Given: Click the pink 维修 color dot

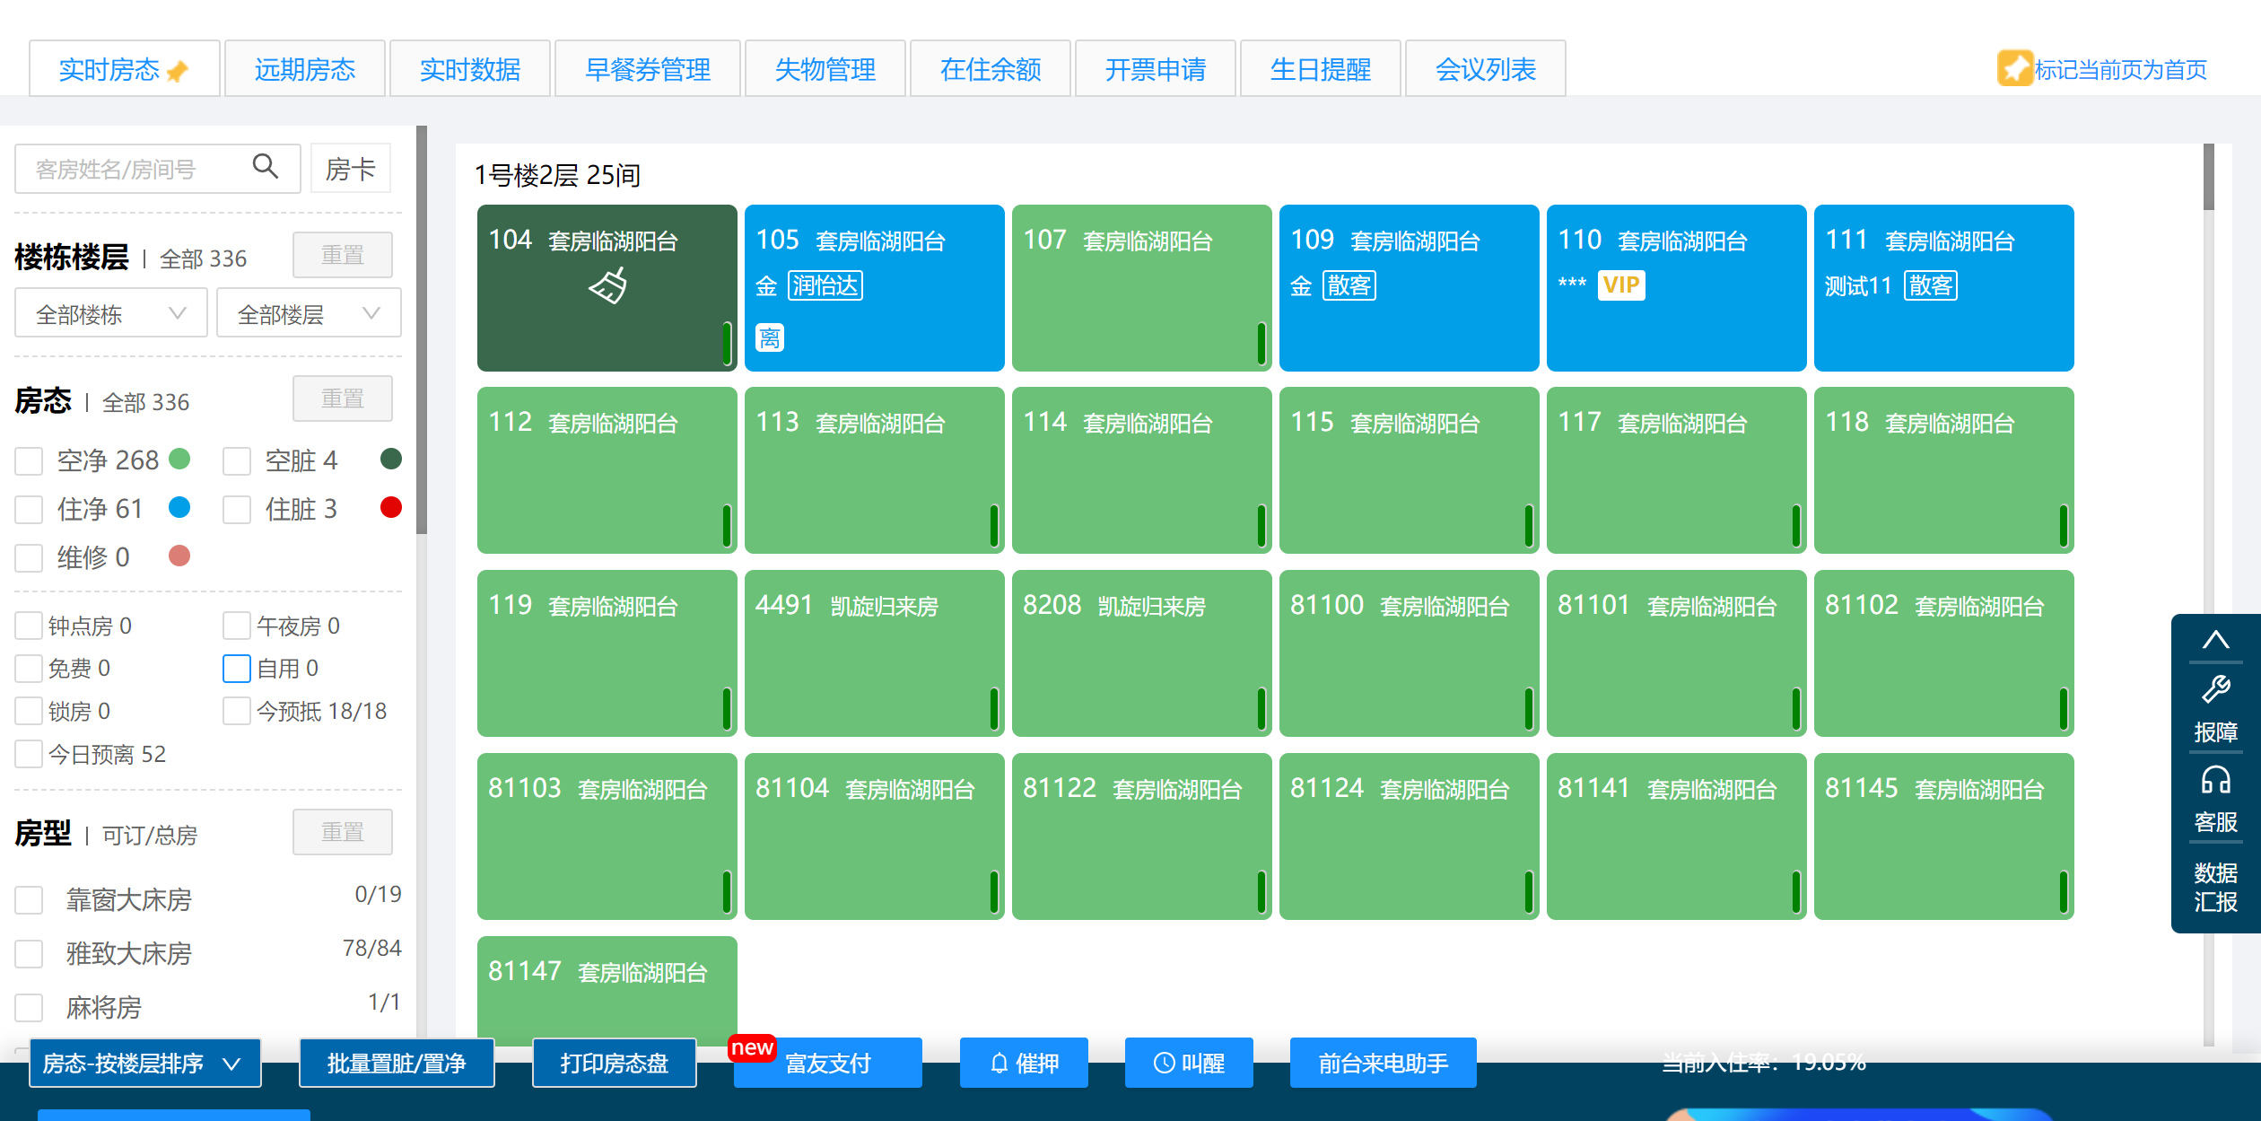Looking at the screenshot, I should (179, 556).
